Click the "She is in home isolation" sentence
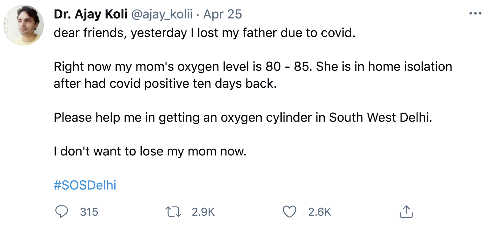493x228 pixels. pos(384,67)
